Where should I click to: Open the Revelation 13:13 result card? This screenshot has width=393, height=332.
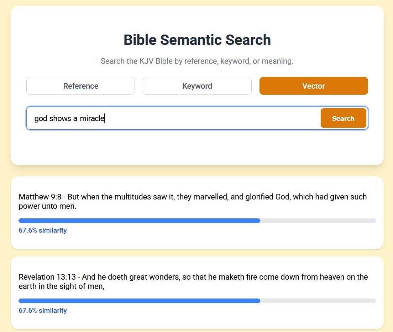click(x=197, y=292)
